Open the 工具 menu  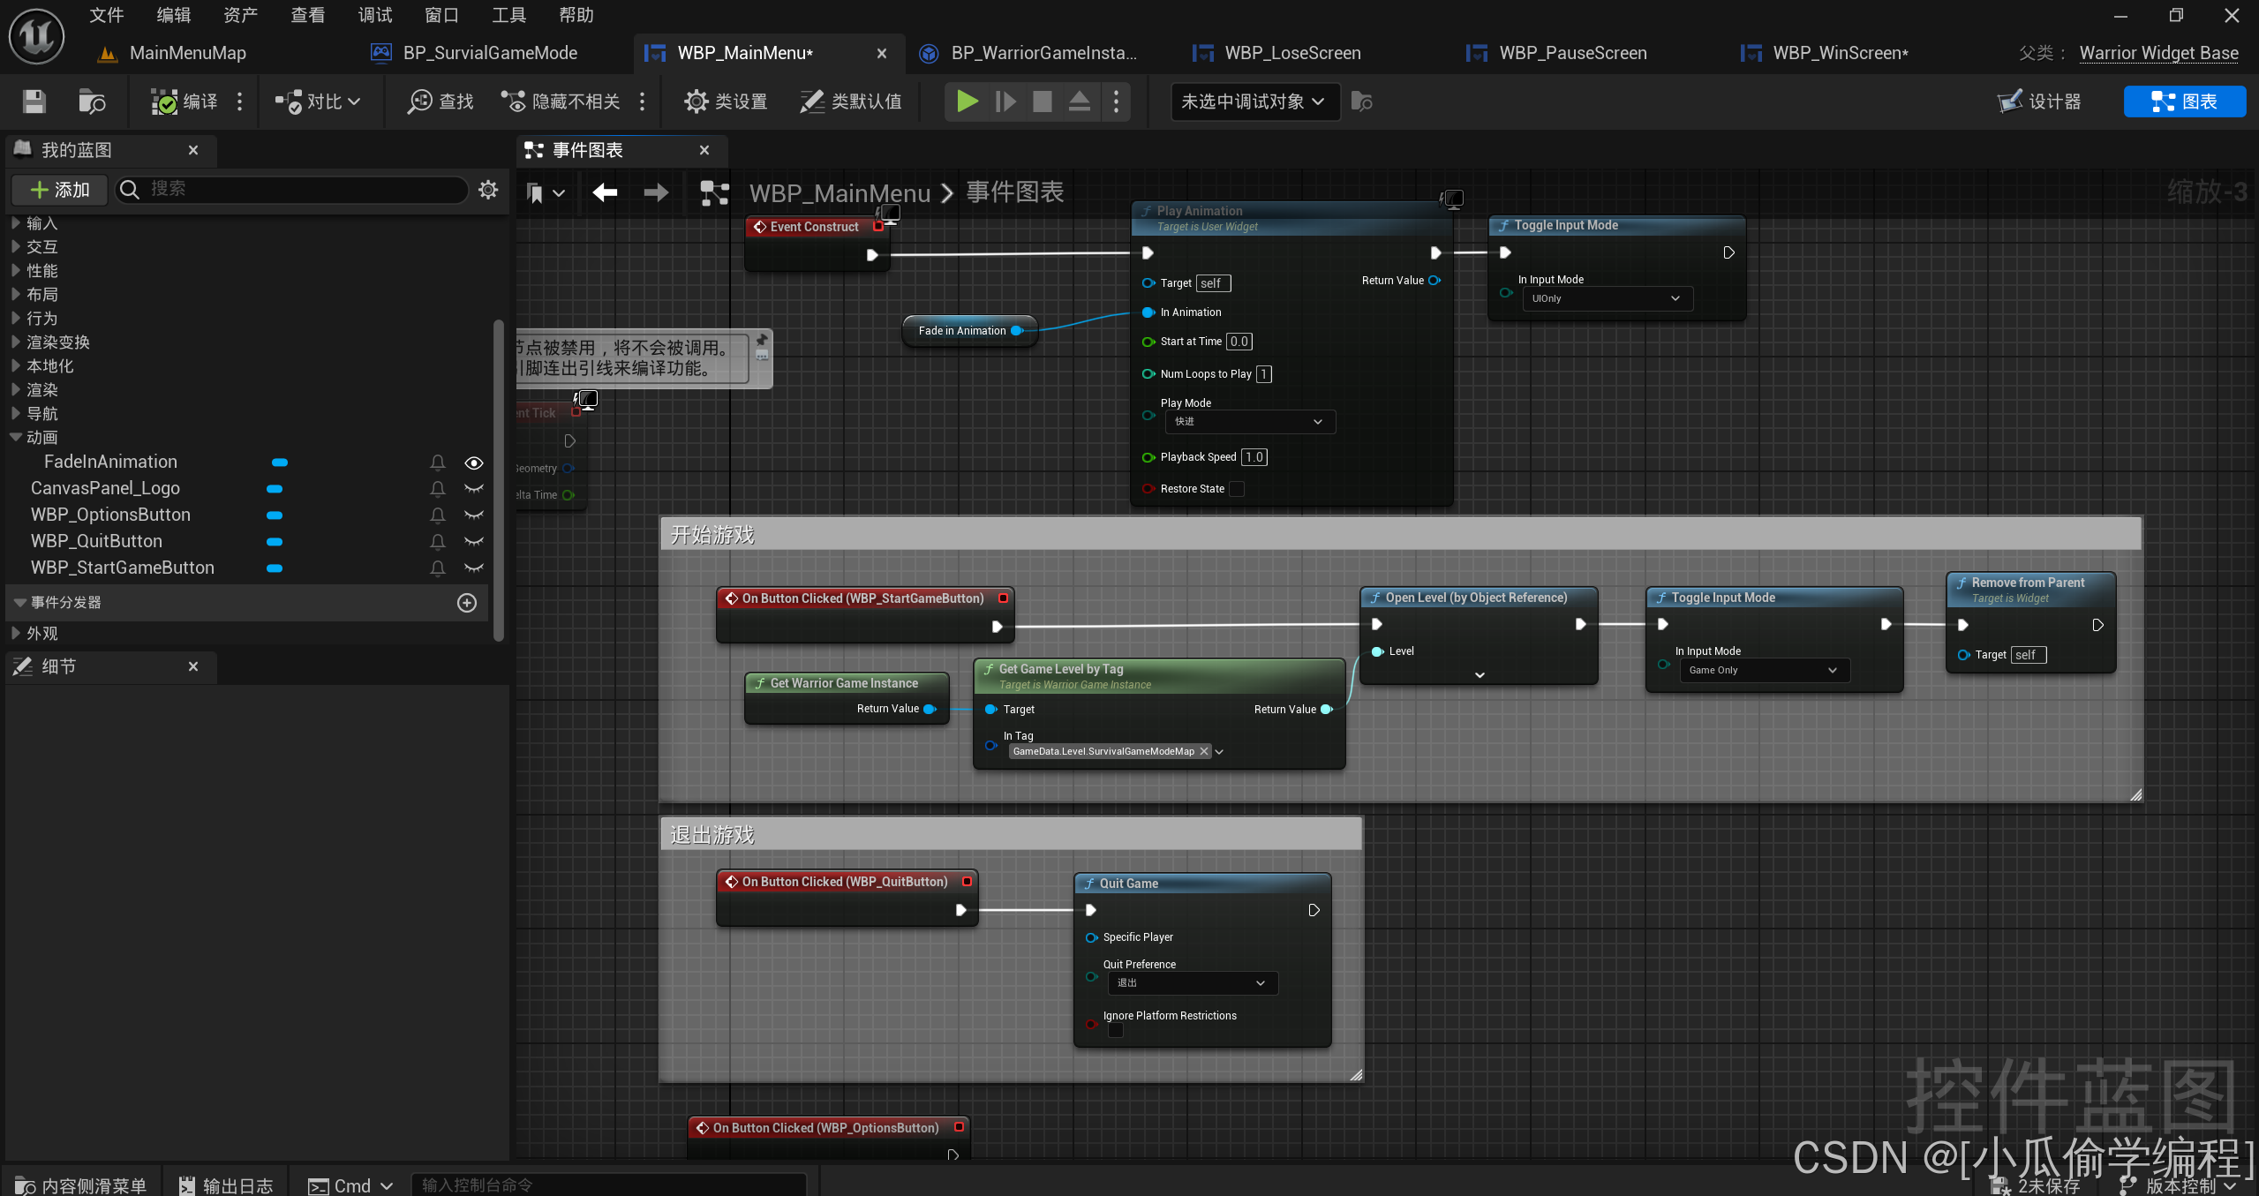point(508,15)
